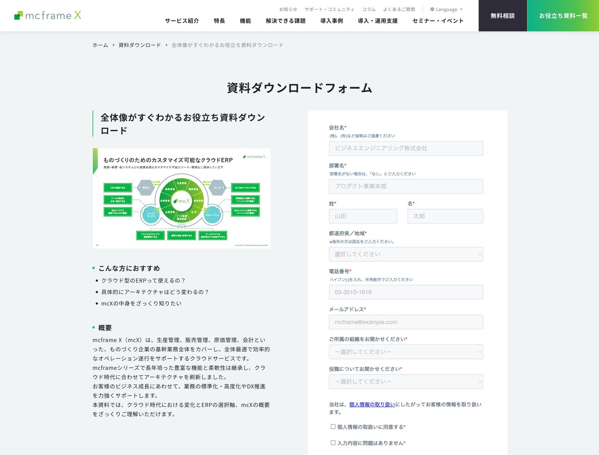
Task: Check the 入力内容に問題はありません checkbox
Action: [x=333, y=443]
